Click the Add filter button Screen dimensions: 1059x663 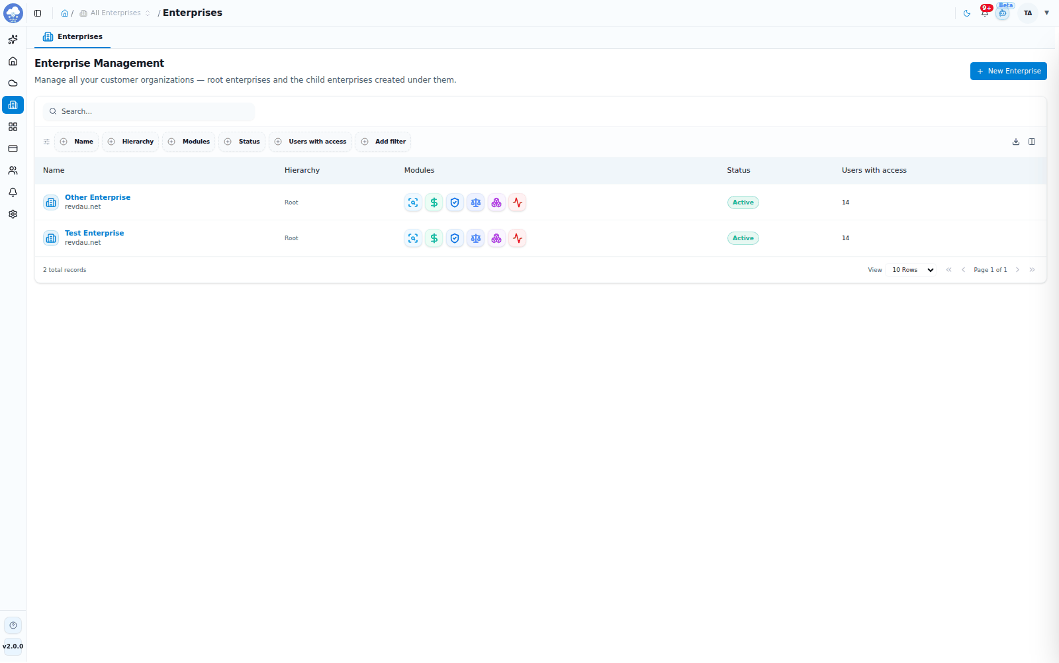point(383,142)
